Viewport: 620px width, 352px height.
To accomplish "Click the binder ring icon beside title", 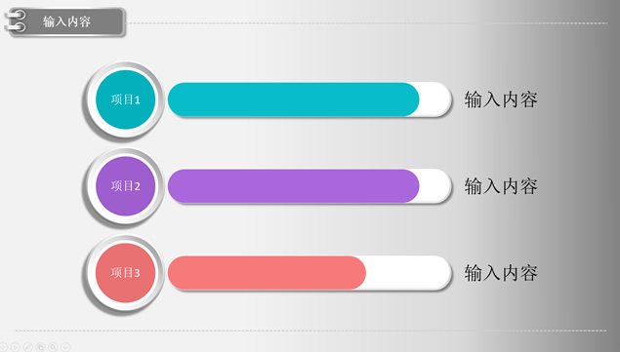I will pyautogui.click(x=15, y=21).
